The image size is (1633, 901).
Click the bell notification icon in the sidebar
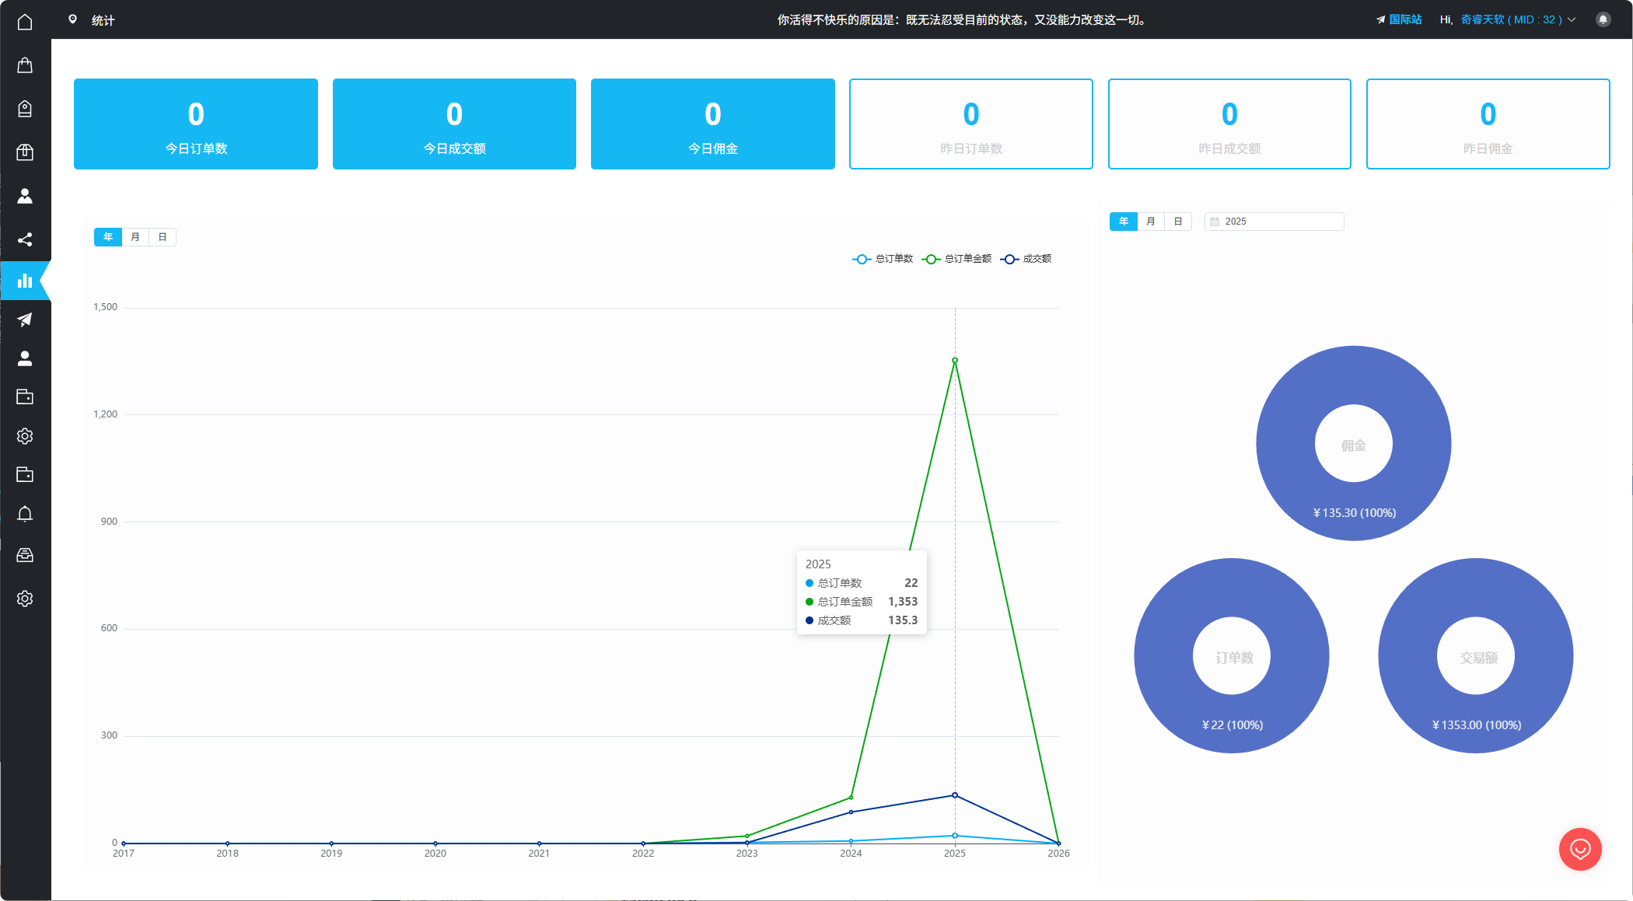tap(25, 514)
